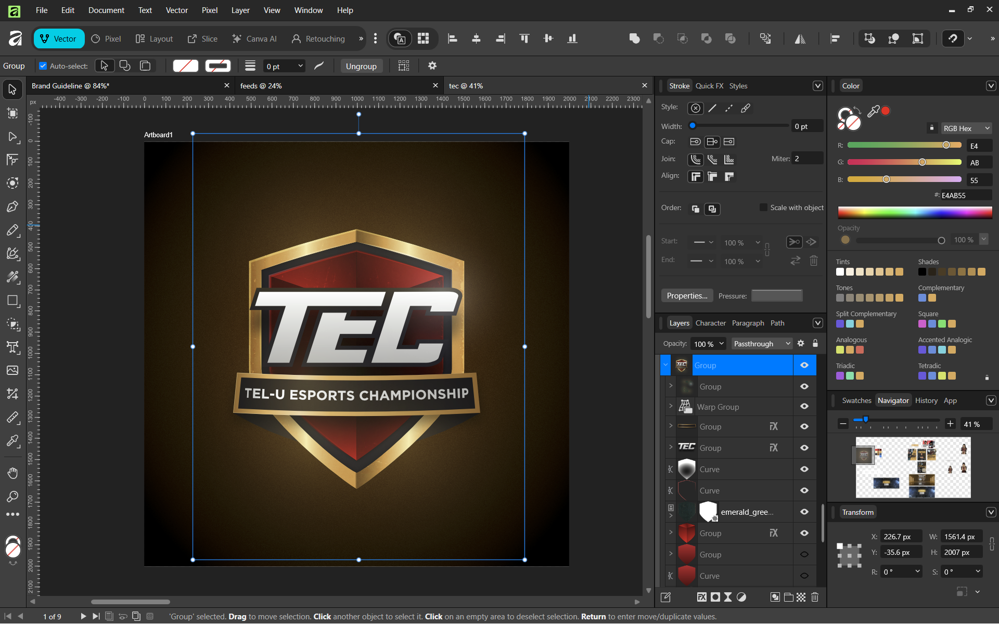Show the hidden Curve layer at the list bottom
Screen dimensions: 999x624
coord(804,576)
